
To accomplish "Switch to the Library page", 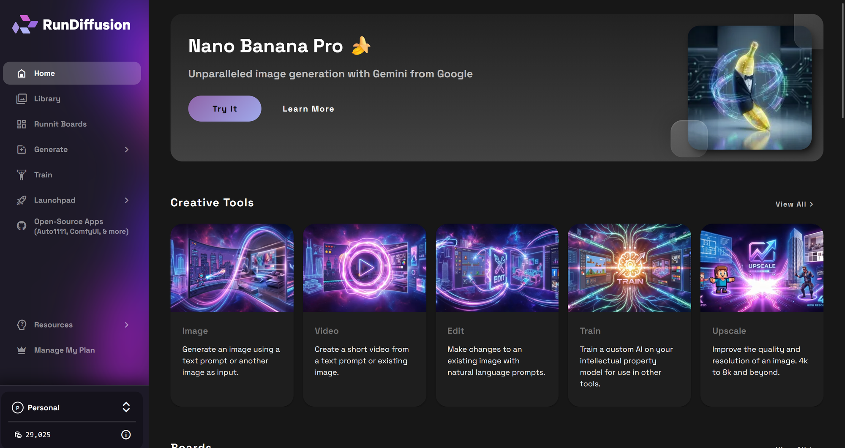I will click(x=47, y=98).
